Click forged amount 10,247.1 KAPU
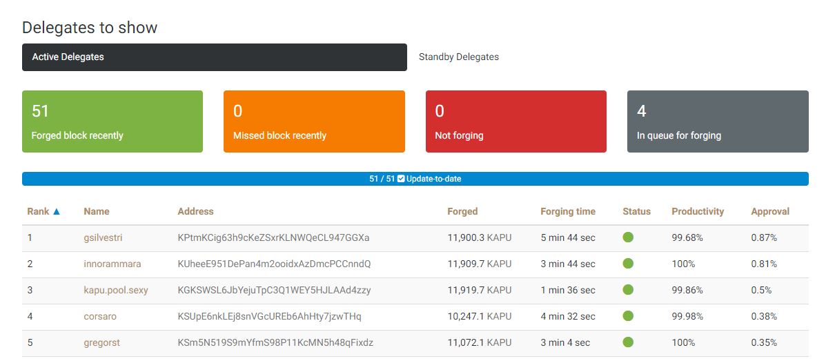Viewport: 835px width, 361px height. (480, 316)
